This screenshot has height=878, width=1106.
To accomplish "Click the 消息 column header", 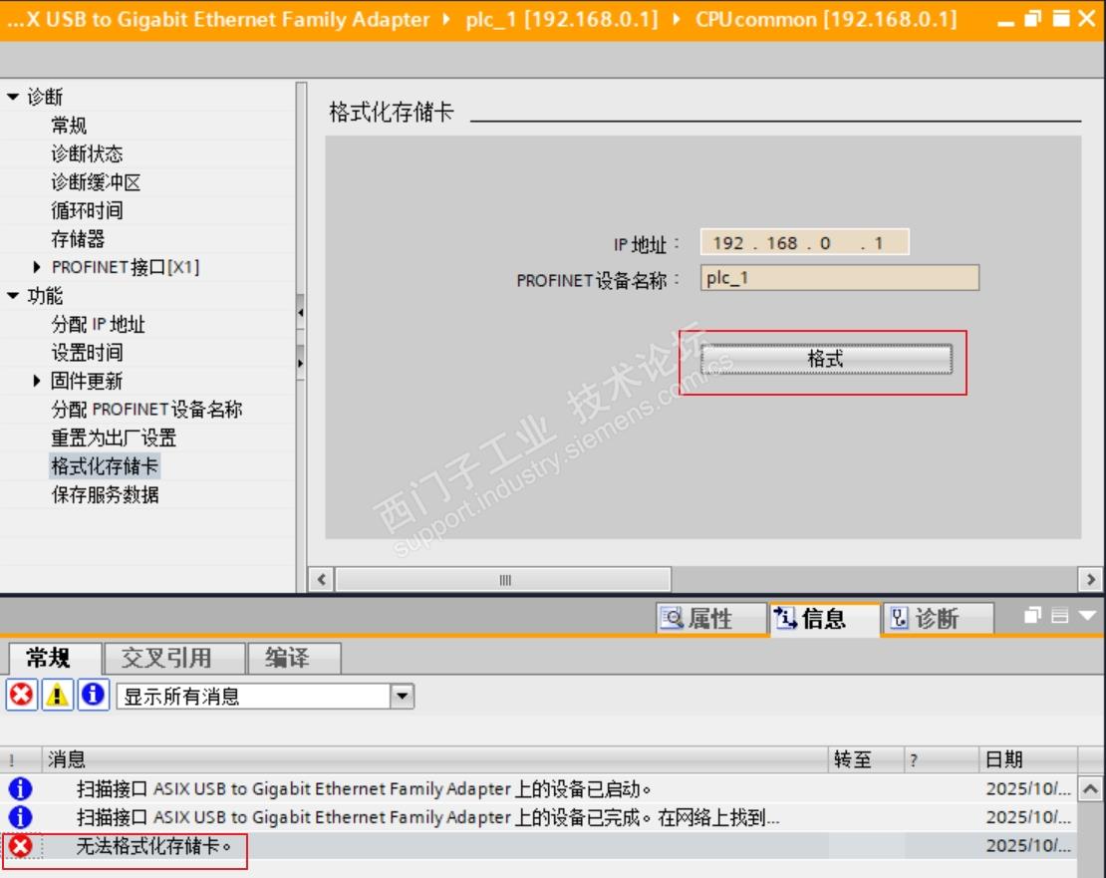I will tap(433, 759).
